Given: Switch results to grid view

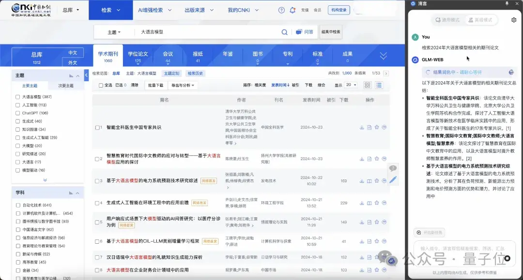Looking at the screenshot, I should click(368, 85).
